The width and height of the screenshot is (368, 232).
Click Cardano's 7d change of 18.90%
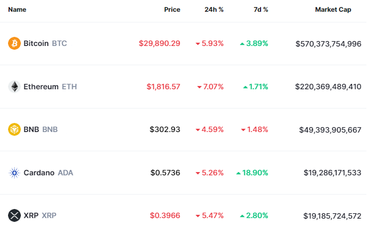point(252,173)
